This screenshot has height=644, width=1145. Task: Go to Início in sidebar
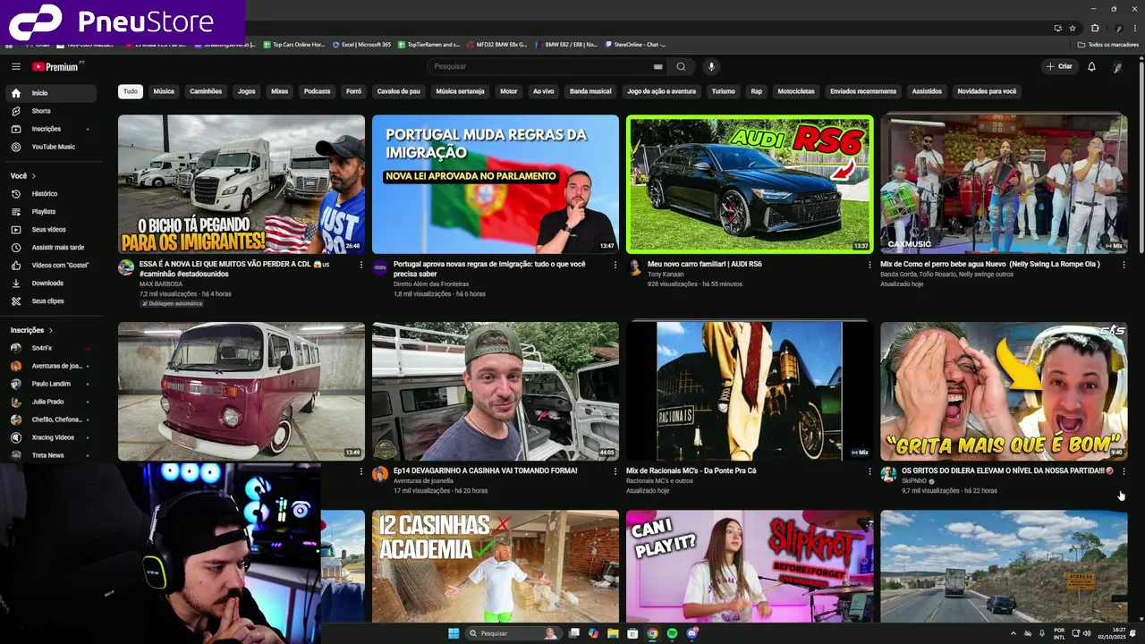point(51,93)
